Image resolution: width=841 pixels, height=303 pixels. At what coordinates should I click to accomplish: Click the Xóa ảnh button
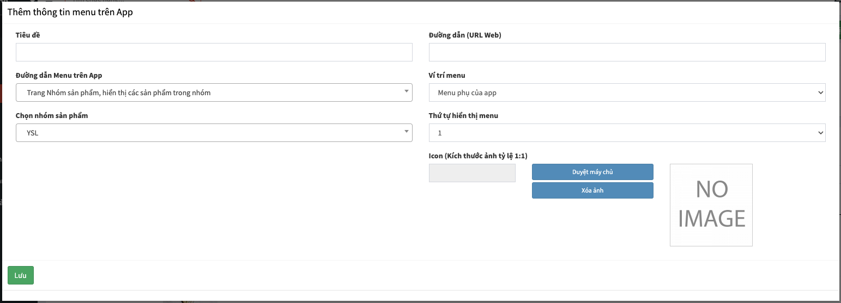pyautogui.click(x=592, y=190)
